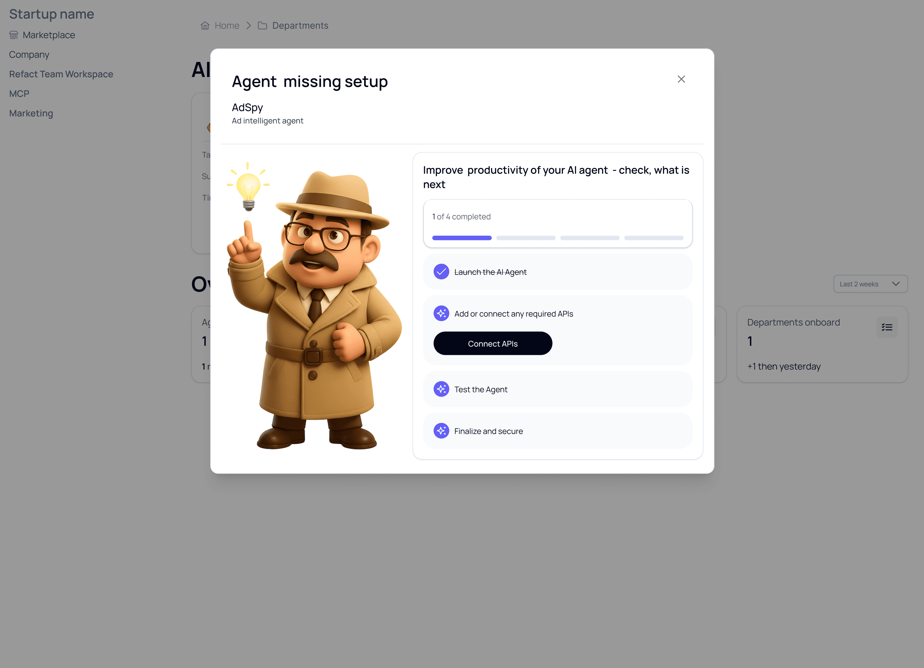Click sparkle icon next to Test the Agent
This screenshot has width=924, height=668.
[441, 389]
